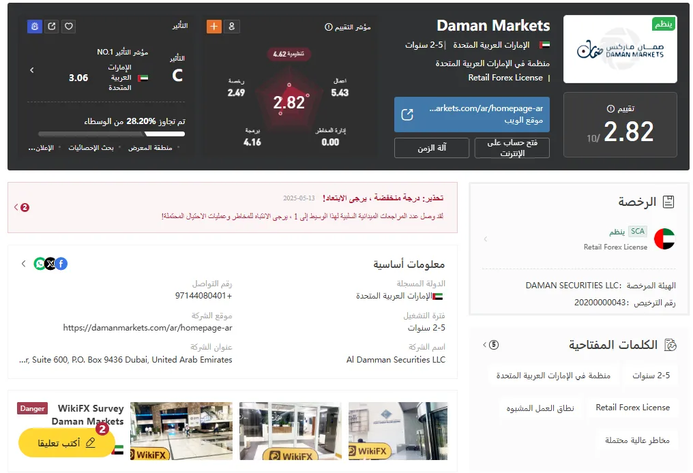Screen dimensions: 693x473
Task: Click the UAE flag beside country name in header
Action: coord(544,45)
